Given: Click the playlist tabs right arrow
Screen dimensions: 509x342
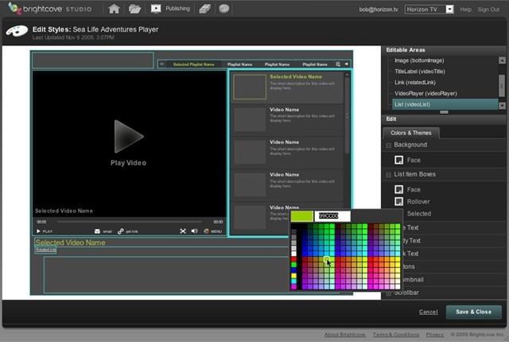Looking at the screenshot, I should (x=347, y=64).
